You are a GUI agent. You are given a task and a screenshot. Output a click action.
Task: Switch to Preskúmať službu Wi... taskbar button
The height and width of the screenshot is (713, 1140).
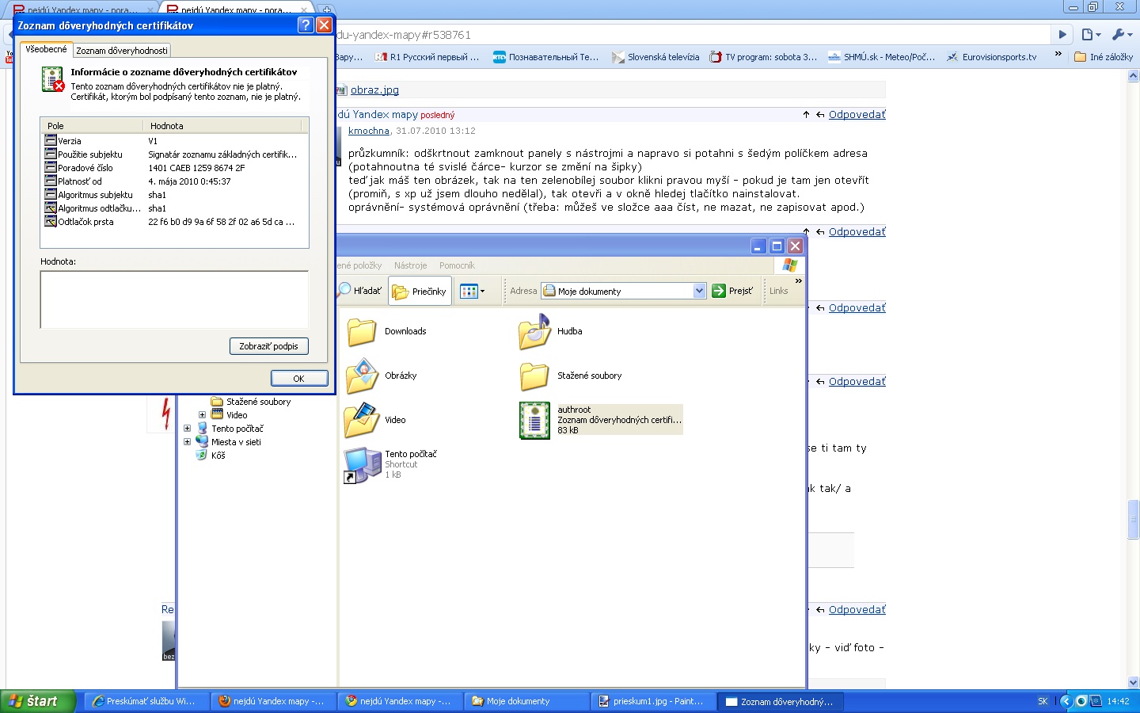click(146, 701)
